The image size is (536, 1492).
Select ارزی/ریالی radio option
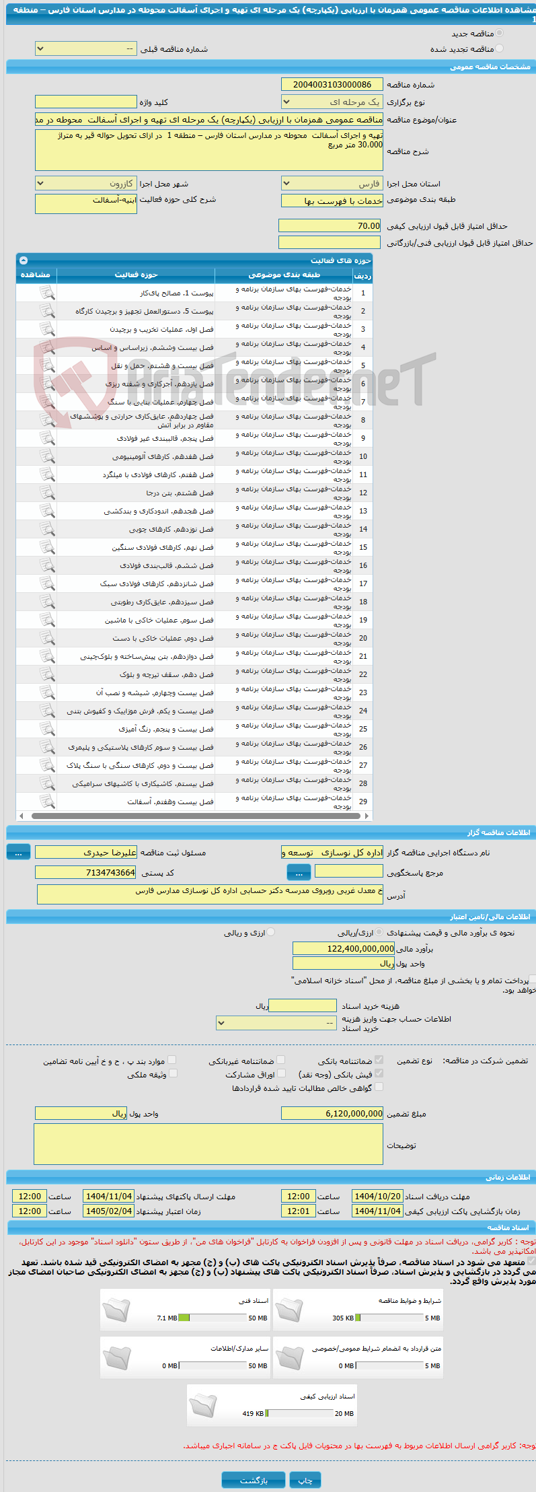tap(379, 932)
